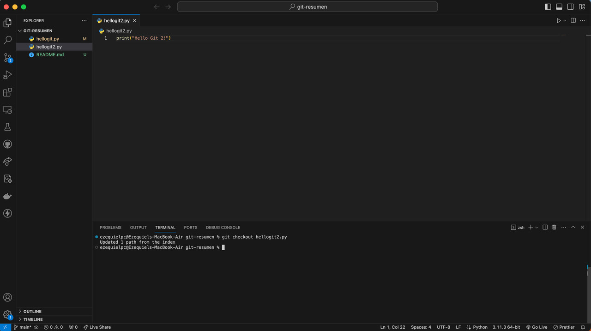Open the Extensions view icon

(x=7, y=92)
